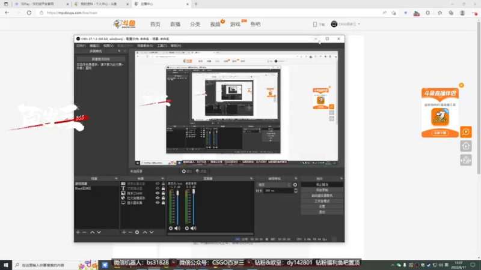Enable 工作室模式 in Controls
This screenshot has width=481, height=270.
(x=322, y=201)
